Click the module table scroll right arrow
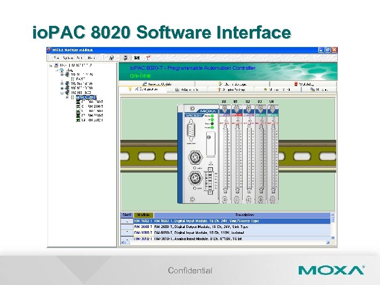 (328, 243)
